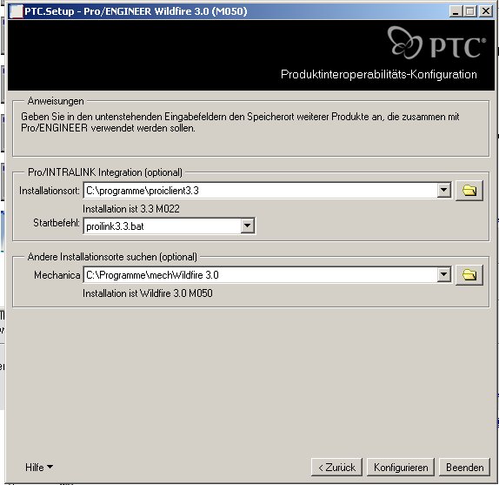
Task: Browse for the Mechanica installation folder
Action: point(469,274)
